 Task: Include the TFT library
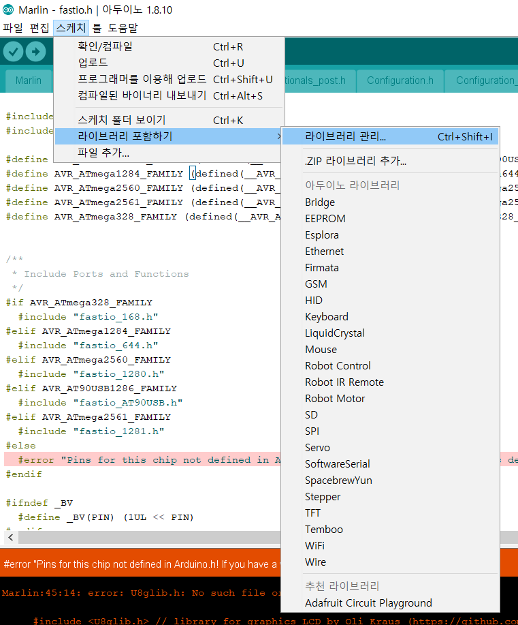click(x=390, y=513)
